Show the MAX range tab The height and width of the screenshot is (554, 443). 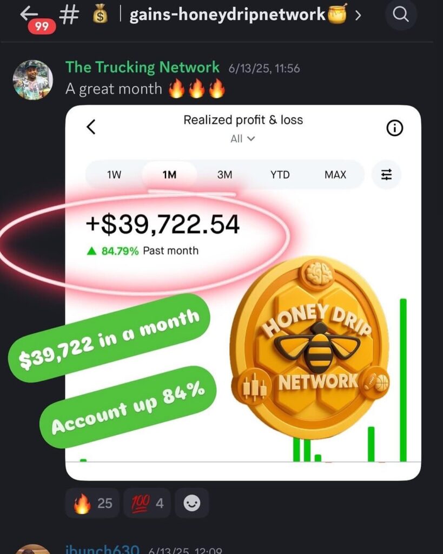click(335, 175)
